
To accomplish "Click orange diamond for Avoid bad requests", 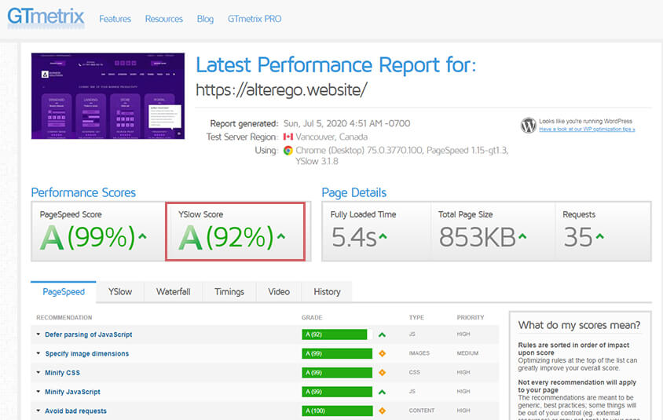I will [x=383, y=411].
